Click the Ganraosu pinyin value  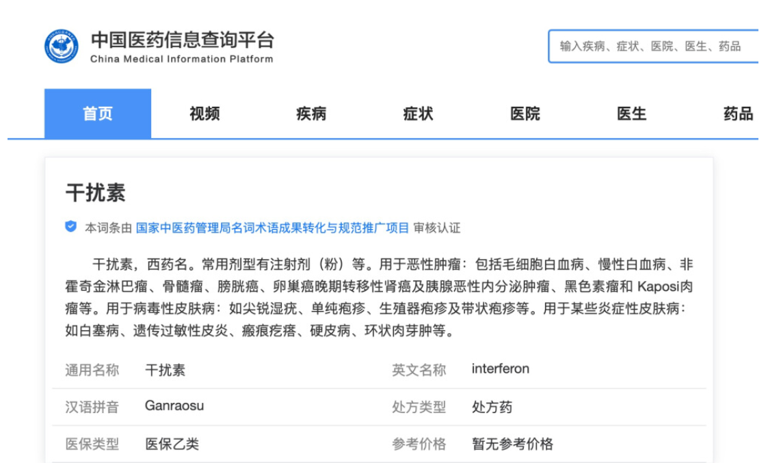point(174,406)
